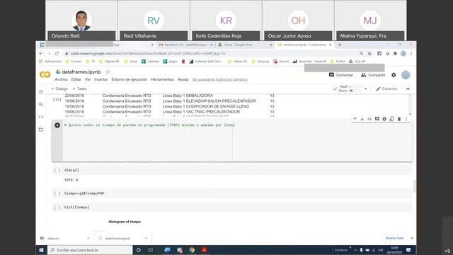Open cell editor settings gear
453x255 pixels.
[384, 119]
